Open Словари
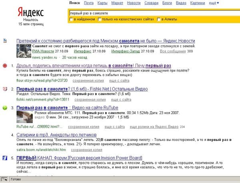Screen dimensions: 240x183 [x=151, y=3]
